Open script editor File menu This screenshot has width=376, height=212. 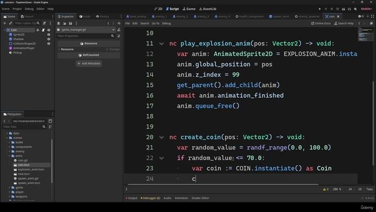pos(127,24)
